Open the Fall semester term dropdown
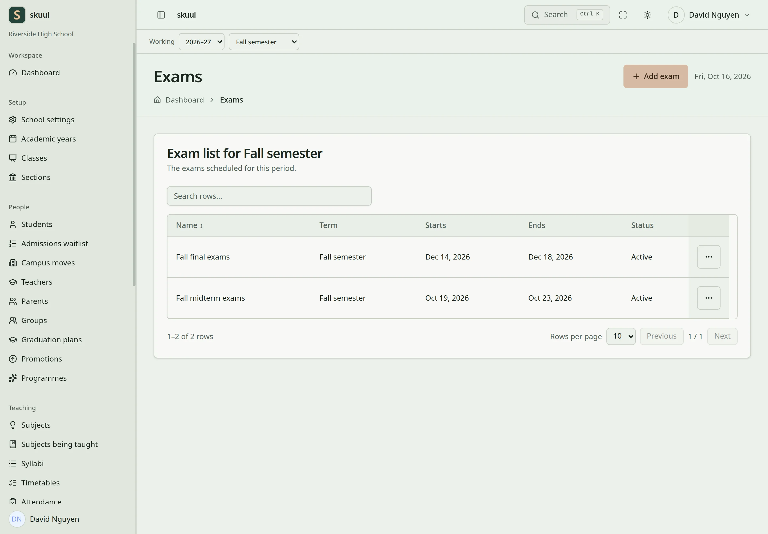Image resolution: width=768 pixels, height=534 pixels. [x=264, y=42]
